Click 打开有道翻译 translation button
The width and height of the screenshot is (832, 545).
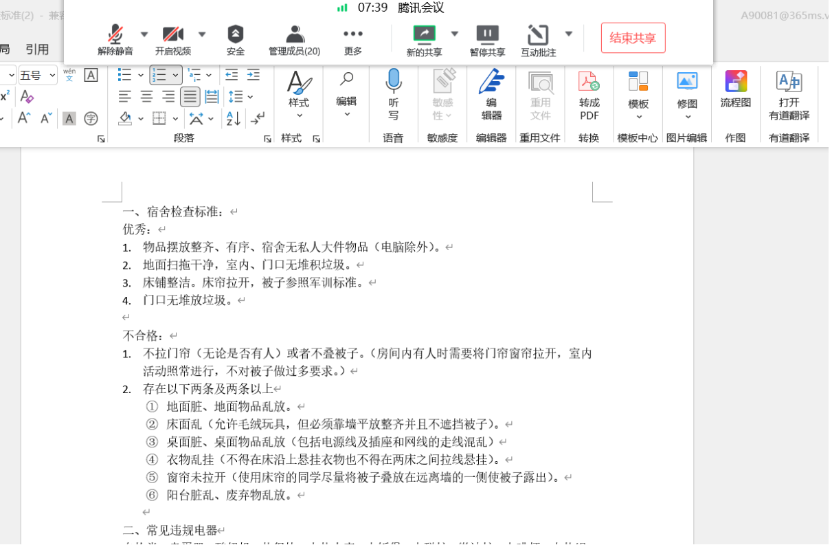pyautogui.click(x=789, y=95)
